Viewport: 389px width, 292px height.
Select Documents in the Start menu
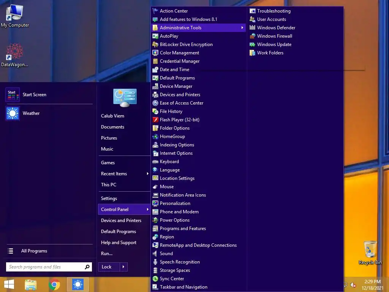pos(112,127)
